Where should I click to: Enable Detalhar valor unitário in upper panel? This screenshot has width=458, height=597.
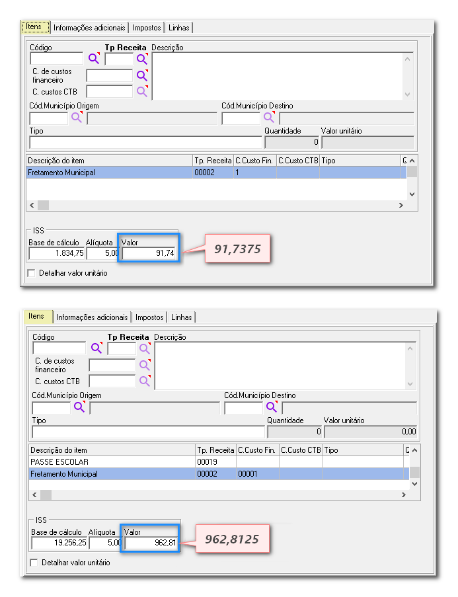click(x=32, y=273)
